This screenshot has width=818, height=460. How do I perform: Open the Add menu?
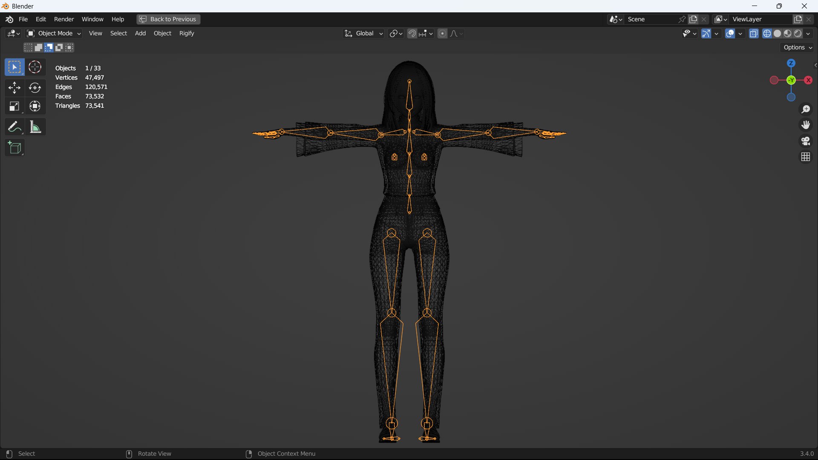tap(140, 33)
